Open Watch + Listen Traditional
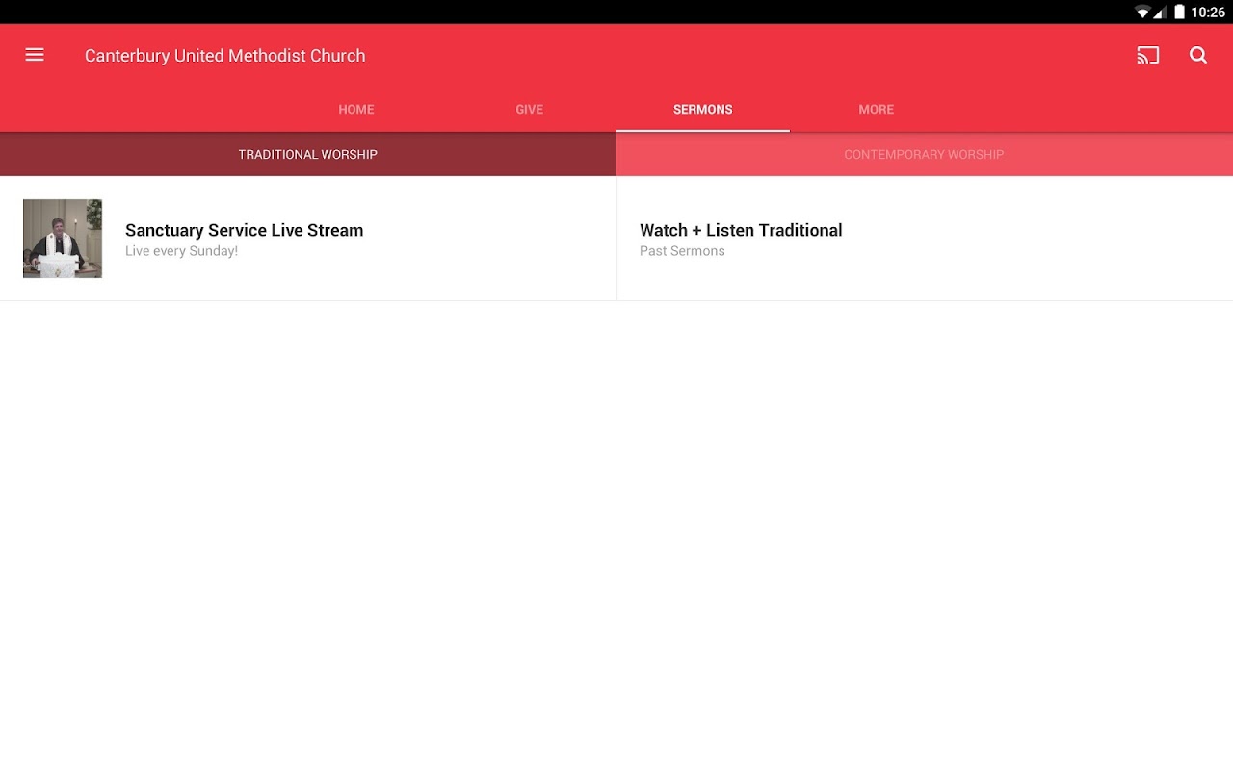1233x770 pixels. [925, 239]
